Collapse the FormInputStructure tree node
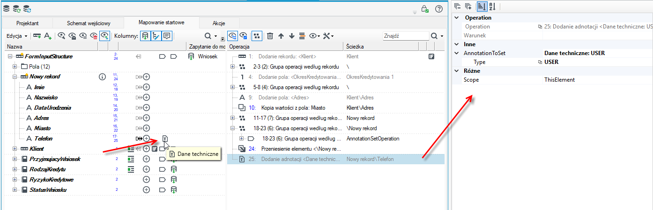The height and width of the screenshot is (210, 653). (11, 56)
